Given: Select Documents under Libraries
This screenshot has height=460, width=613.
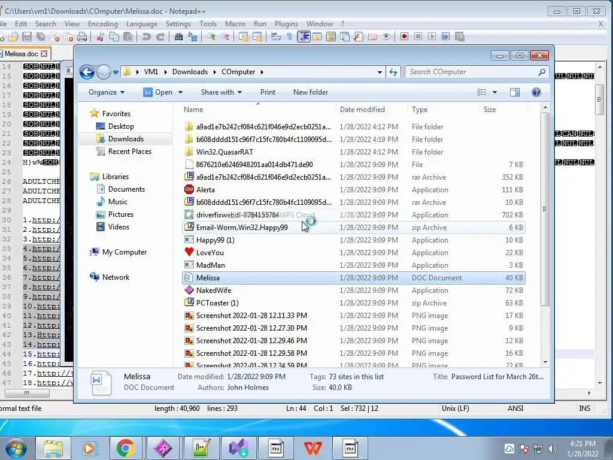Looking at the screenshot, I should [126, 189].
